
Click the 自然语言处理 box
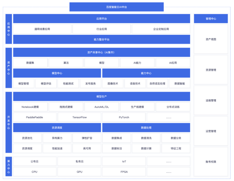pyautogui.click(x=157, y=84)
